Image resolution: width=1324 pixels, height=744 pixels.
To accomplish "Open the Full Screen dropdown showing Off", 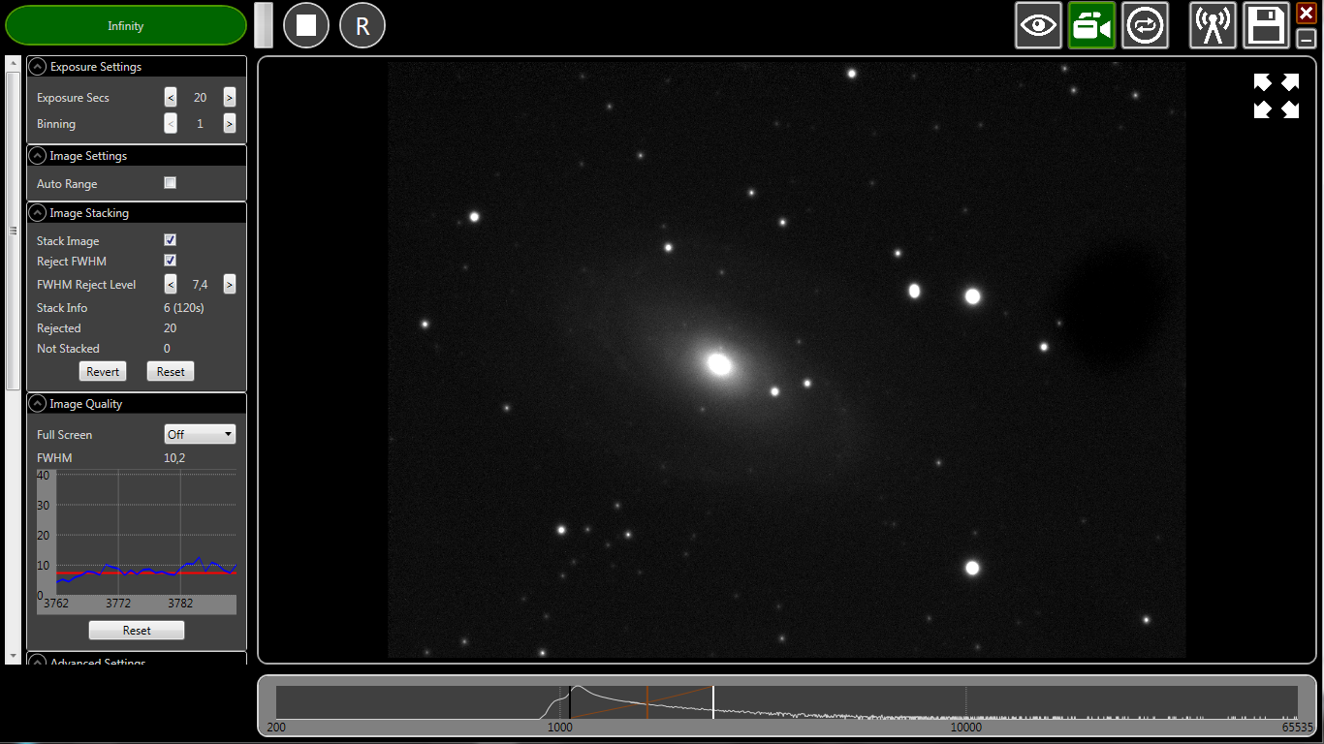I will [200, 434].
